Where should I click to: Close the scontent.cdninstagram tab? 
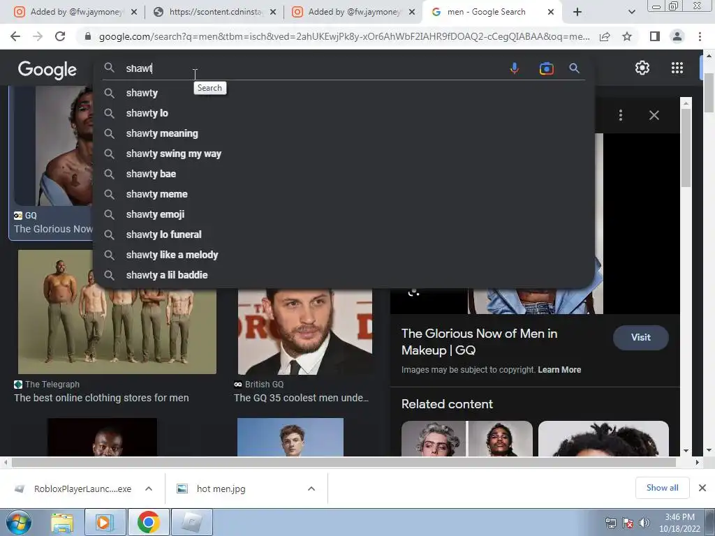tap(273, 12)
